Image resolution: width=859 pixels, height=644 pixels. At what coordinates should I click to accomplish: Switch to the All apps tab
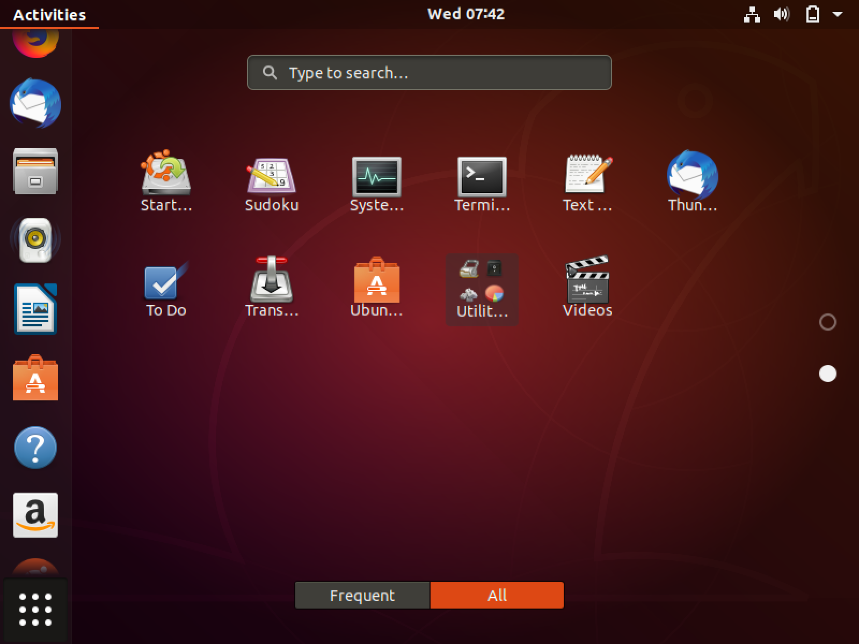point(497,595)
